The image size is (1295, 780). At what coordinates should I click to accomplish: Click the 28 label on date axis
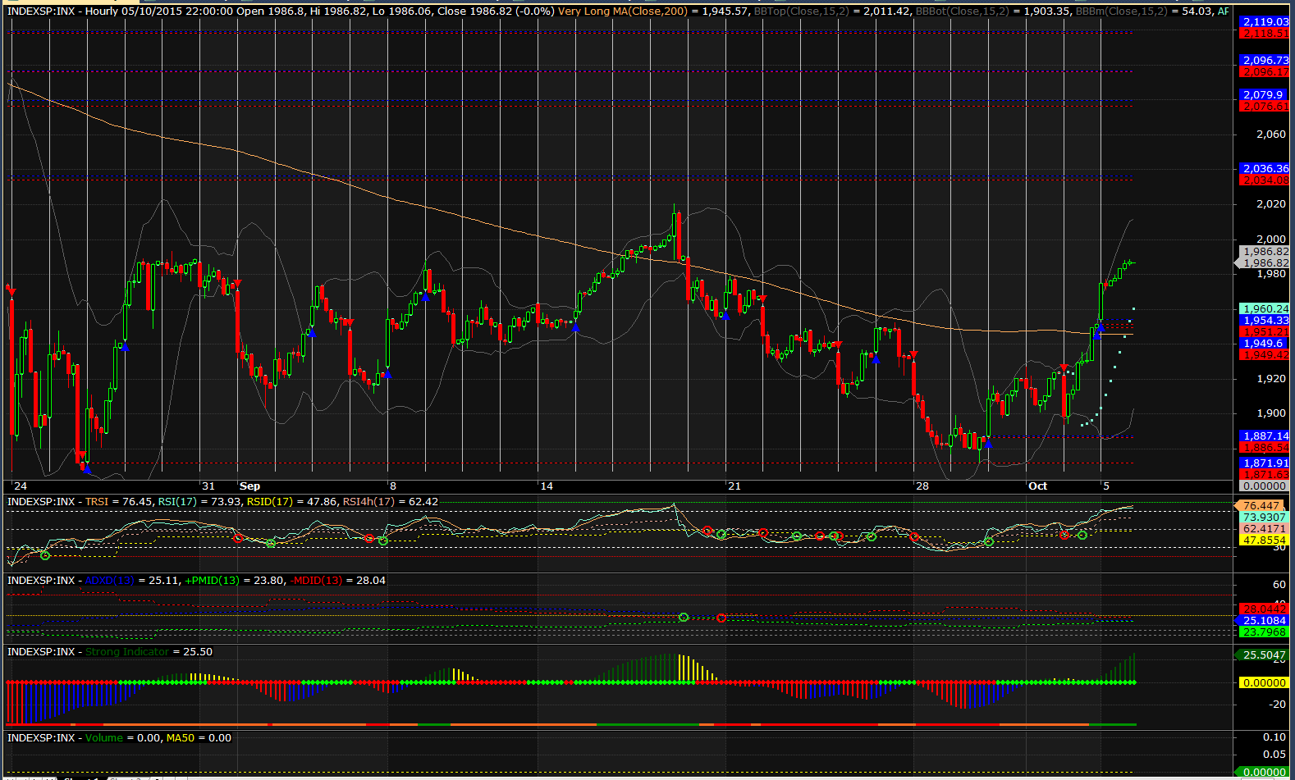point(922,486)
